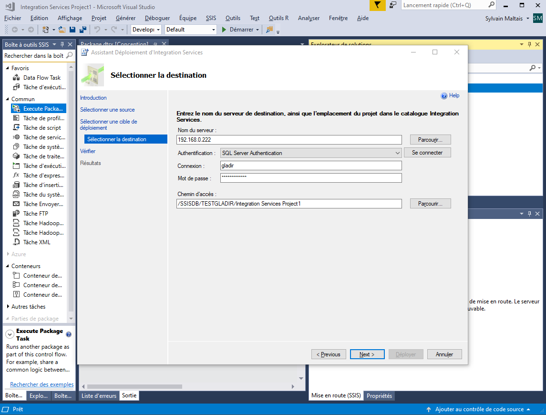The width and height of the screenshot is (546, 415).
Task: Click the Se connecter button
Action: pos(427,153)
